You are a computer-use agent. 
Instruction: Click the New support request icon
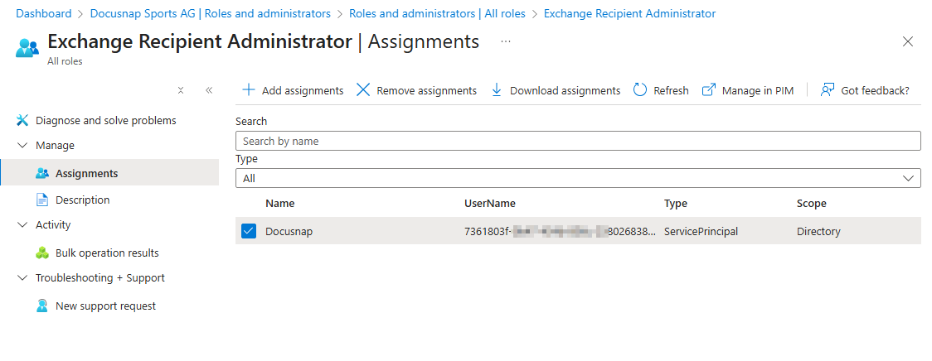click(42, 306)
